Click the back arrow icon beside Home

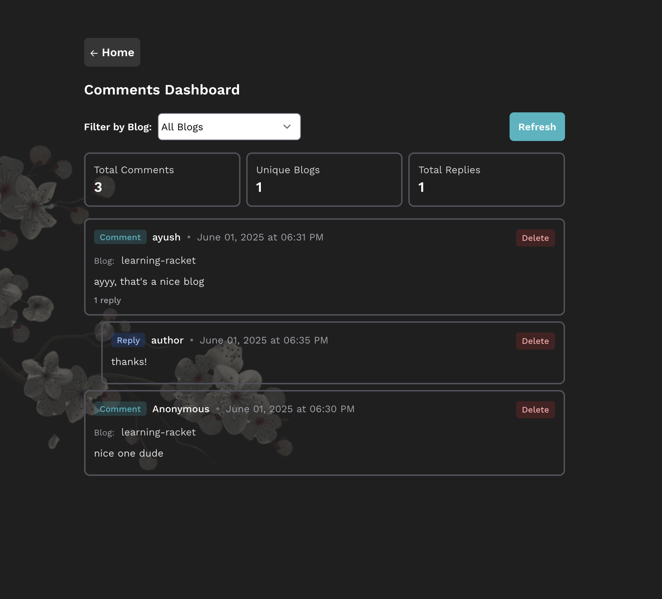pyautogui.click(x=94, y=53)
